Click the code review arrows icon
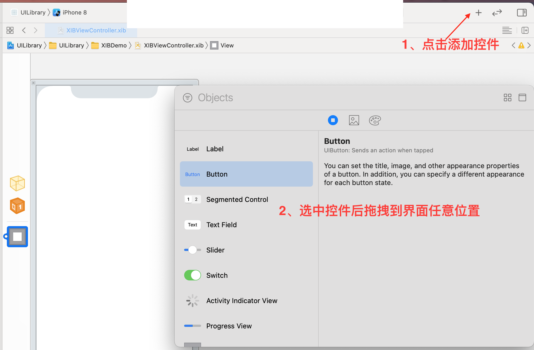 click(x=497, y=13)
